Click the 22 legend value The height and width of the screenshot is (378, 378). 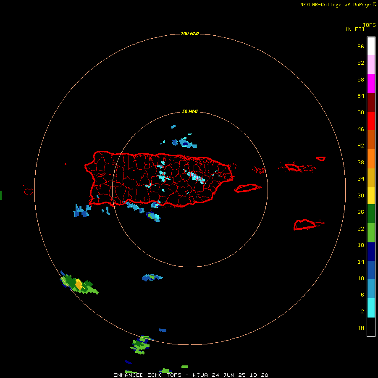coord(361,229)
